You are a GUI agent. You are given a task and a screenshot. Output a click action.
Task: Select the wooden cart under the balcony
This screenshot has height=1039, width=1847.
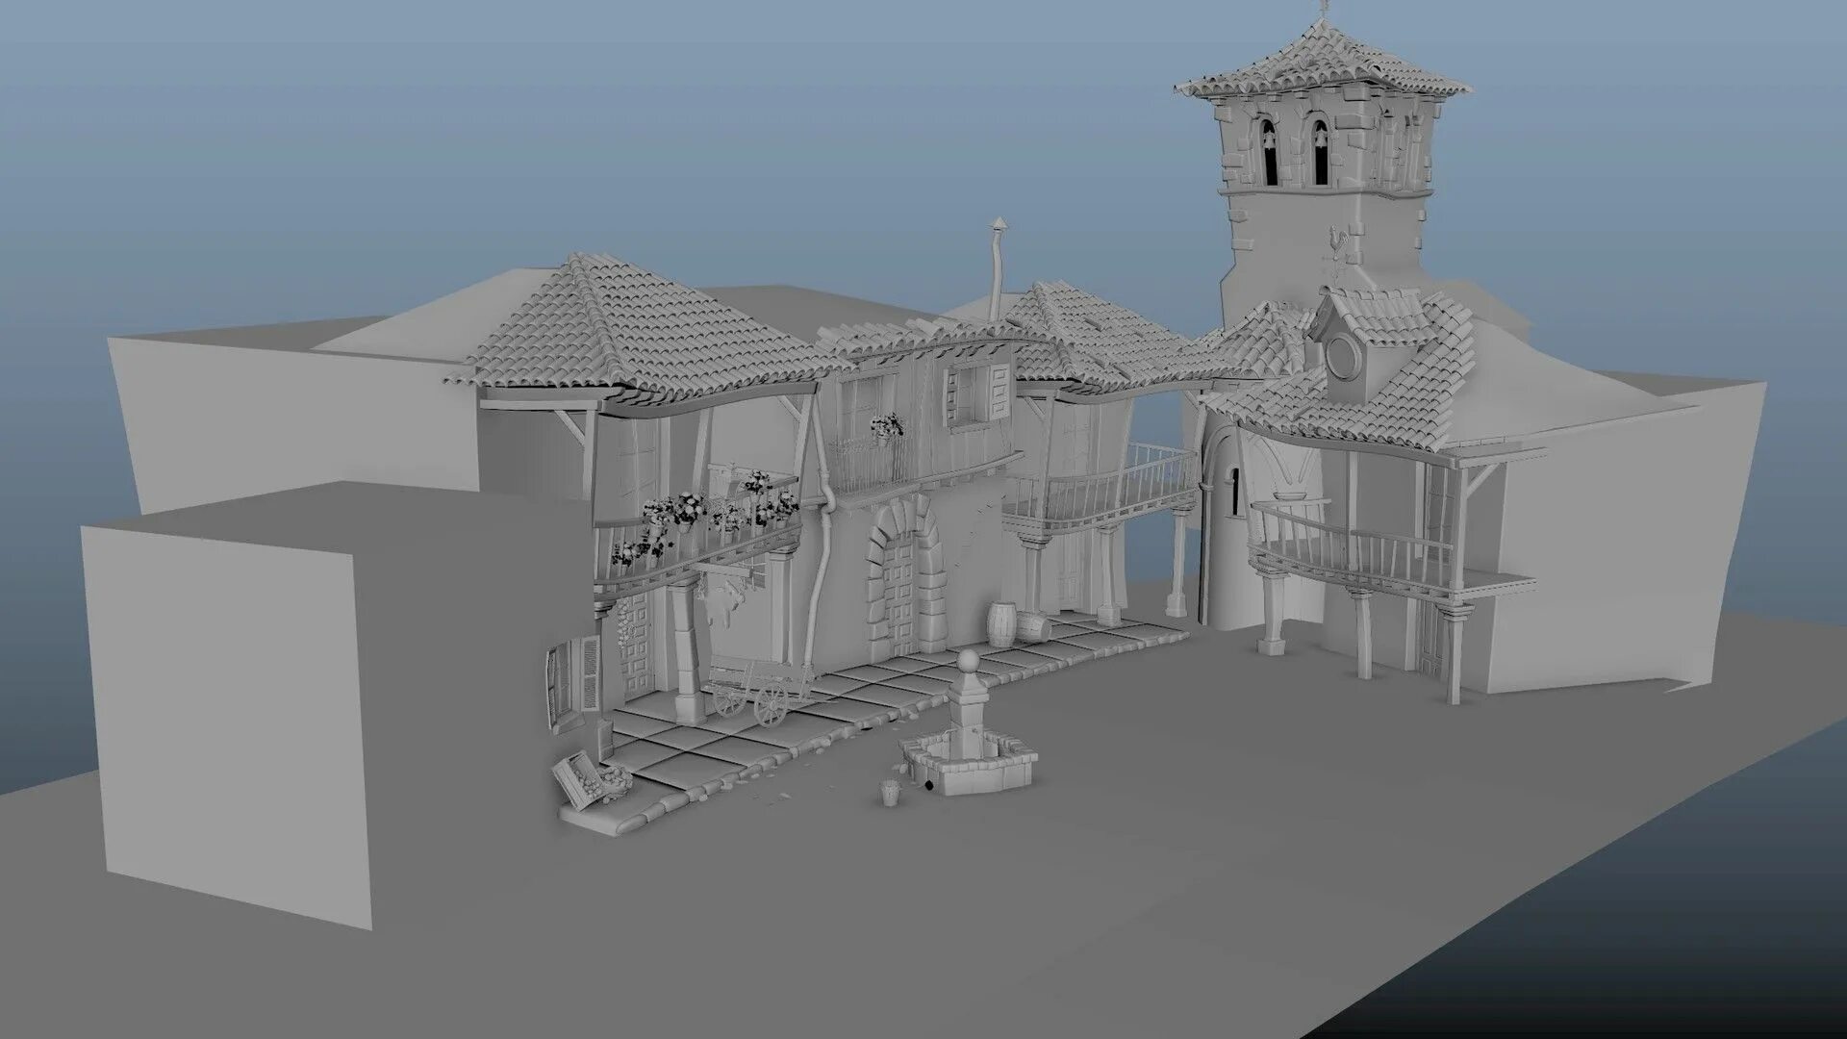757,687
